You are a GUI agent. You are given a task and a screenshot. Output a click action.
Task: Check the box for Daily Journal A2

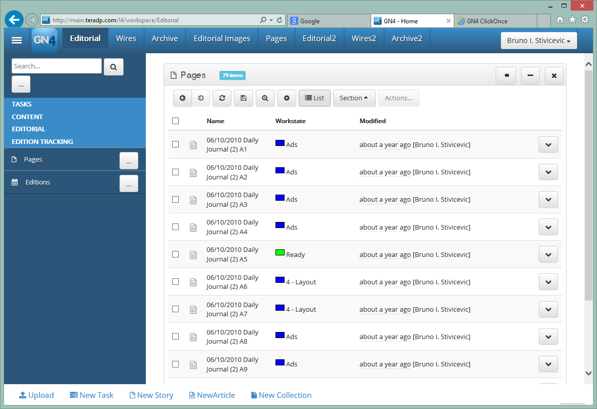tap(176, 172)
